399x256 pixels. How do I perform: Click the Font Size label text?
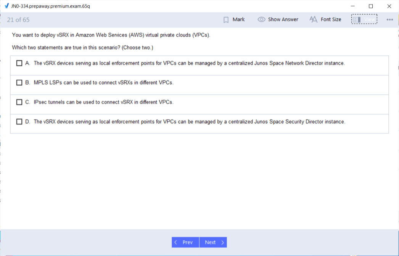pos(331,19)
